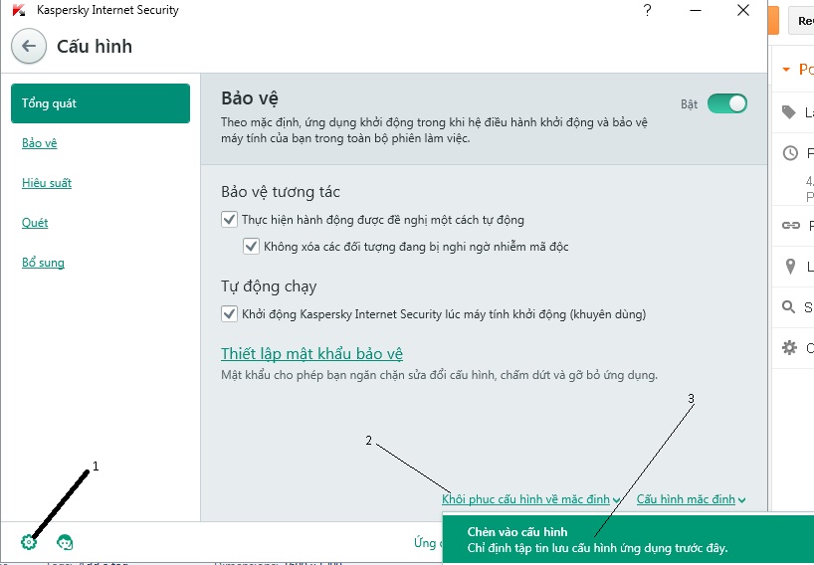Uncheck Không xóa các đối tượng nghi ngờ
The width and height of the screenshot is (814, 565).
coord(251,246)
